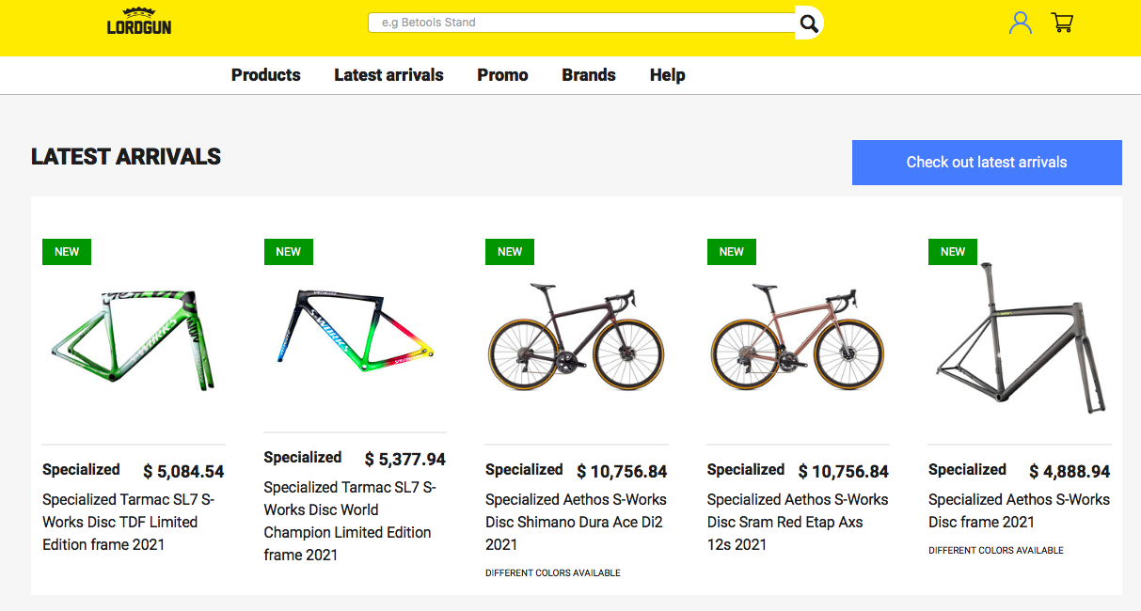Open the Brands menu
Image resolution: width=1141 pixels, height=611 pixels.
pyautogui.click(x=589, y=75)
